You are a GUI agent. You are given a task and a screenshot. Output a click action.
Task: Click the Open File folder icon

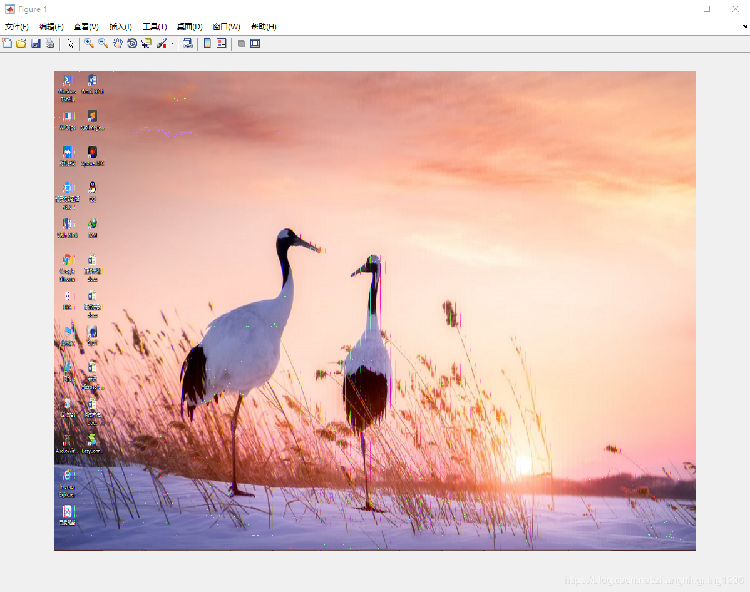(21, 44)
